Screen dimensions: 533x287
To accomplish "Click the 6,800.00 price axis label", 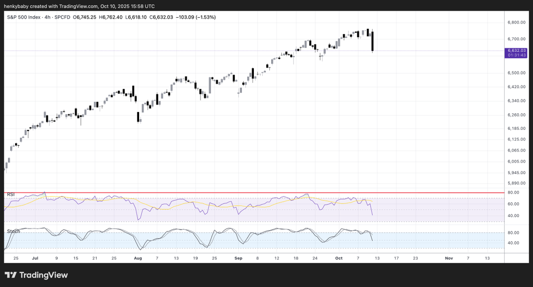I will 516,22.
